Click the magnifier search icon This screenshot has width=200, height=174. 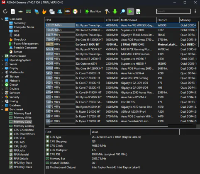[122, 12]
